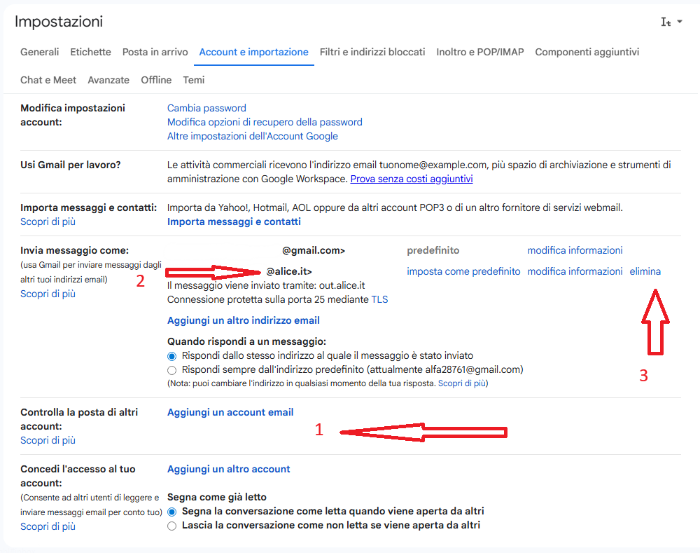This screenshot has width=700, height=553.
Task: Switch to the Generali tab
Action: (x=39, y=52)
